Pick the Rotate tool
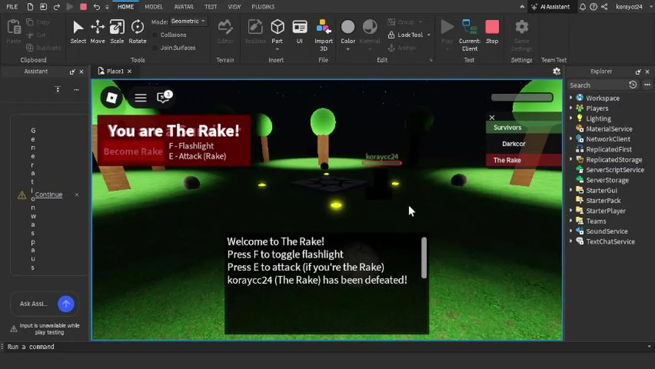Image resolution: width=655 pixels, height=369 pixels. tap(137, 32)
